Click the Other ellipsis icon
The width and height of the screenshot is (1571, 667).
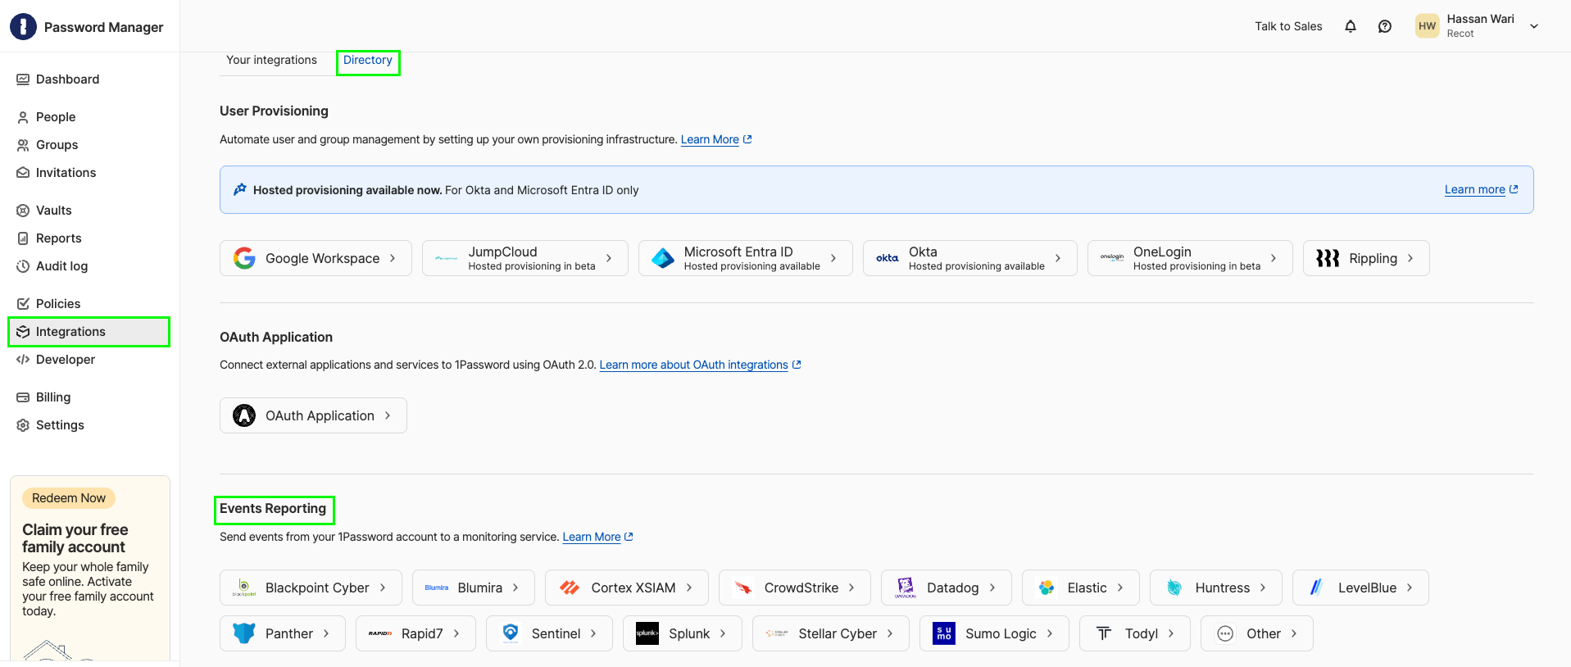click(1225, 633)
